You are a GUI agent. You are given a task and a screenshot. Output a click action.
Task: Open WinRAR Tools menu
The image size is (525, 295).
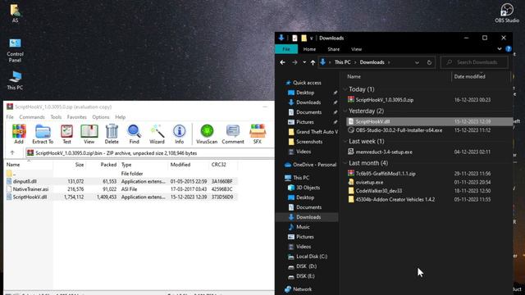pyautogui.click(x=56, y=117)
